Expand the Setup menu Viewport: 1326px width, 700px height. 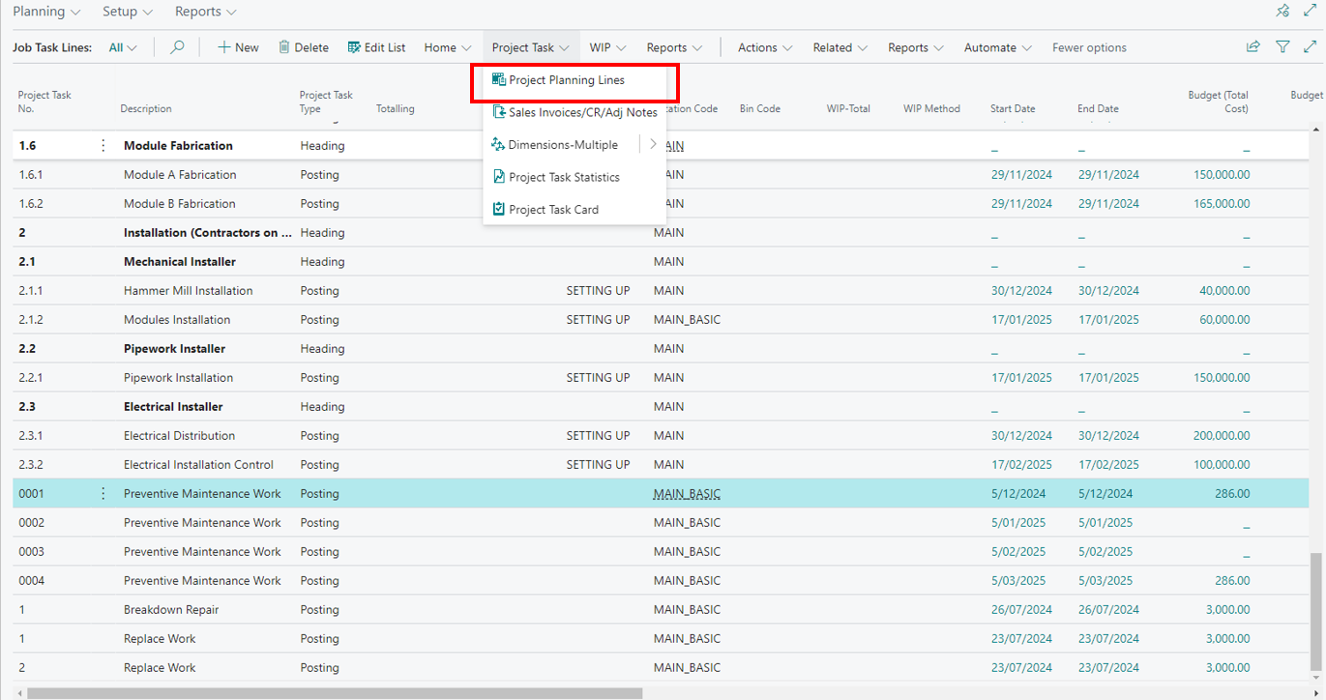(x=128, y=12)
